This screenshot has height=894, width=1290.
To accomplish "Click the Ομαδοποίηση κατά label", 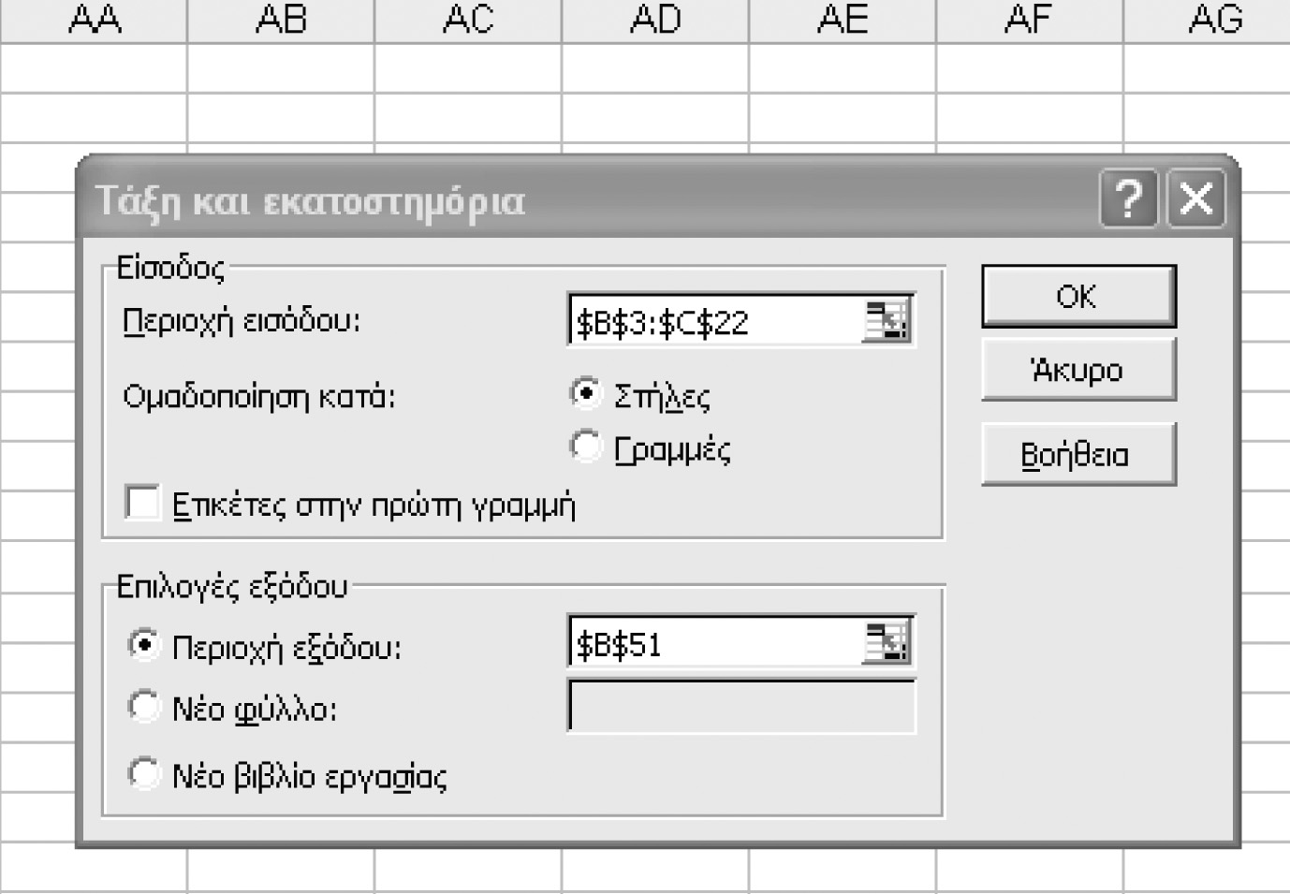I will click(x=259, y=397).
